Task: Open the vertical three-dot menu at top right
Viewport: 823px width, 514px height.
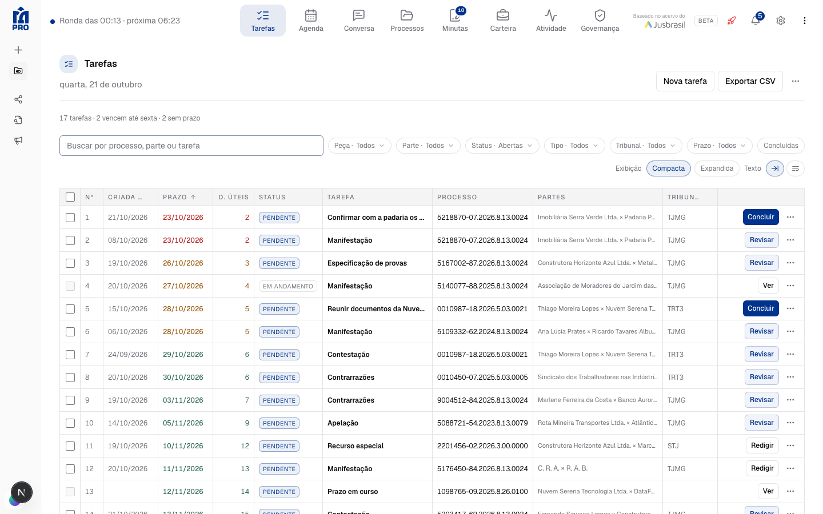Action: 805,21
